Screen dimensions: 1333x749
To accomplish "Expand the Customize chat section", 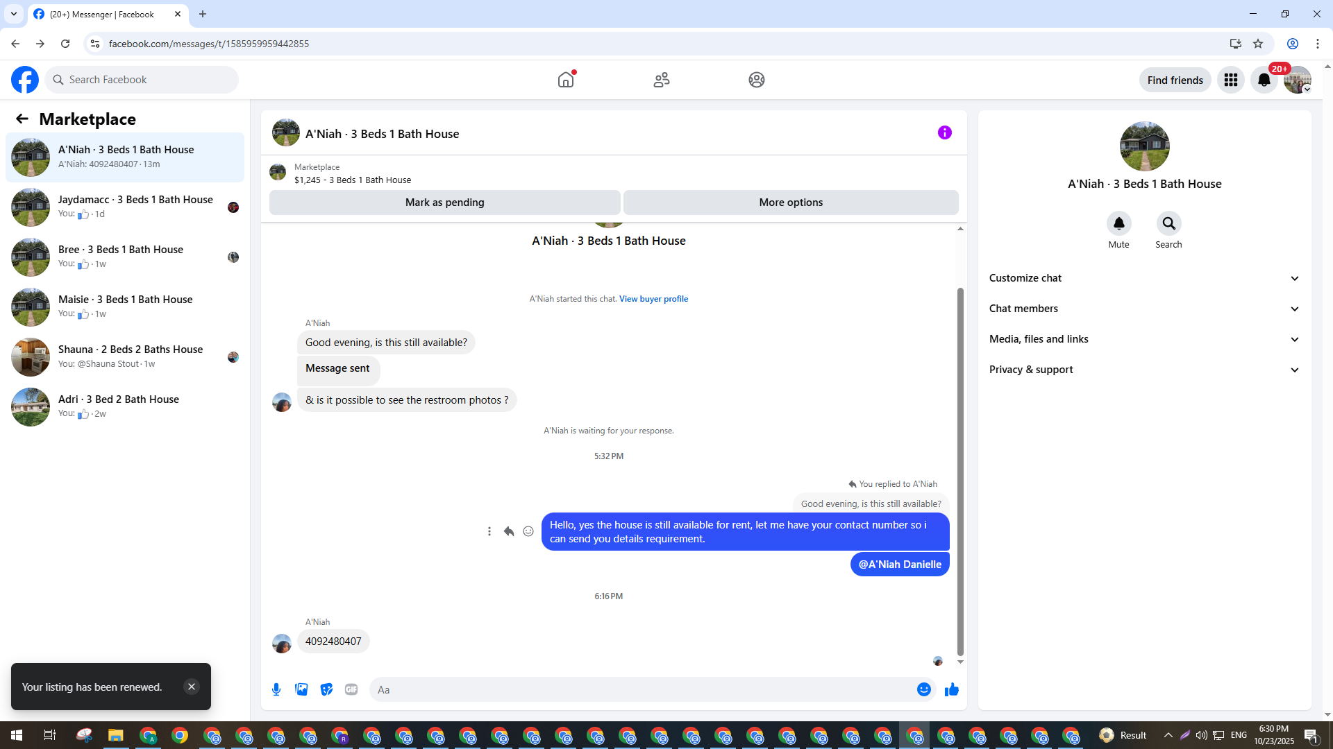I will tap(1144, 278).
